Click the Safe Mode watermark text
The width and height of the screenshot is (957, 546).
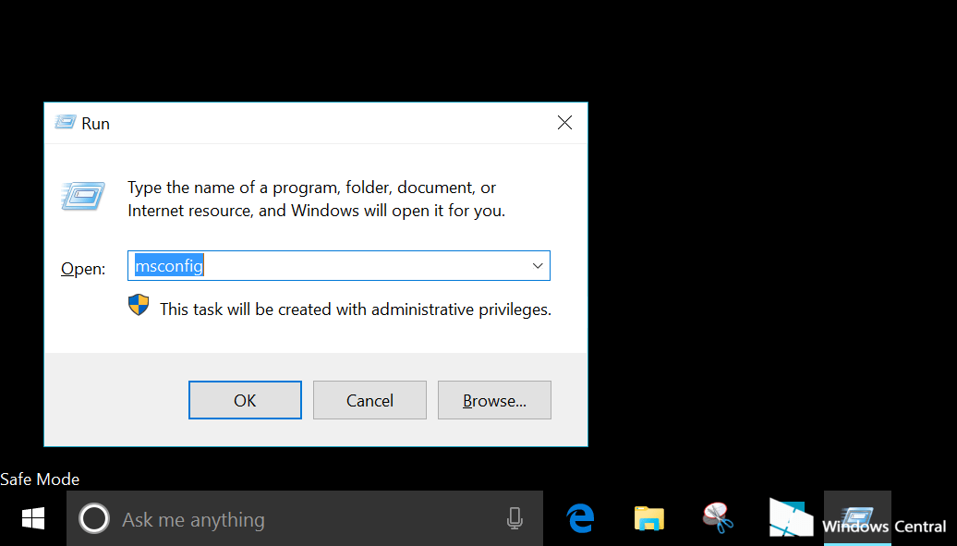coord(40,479)
